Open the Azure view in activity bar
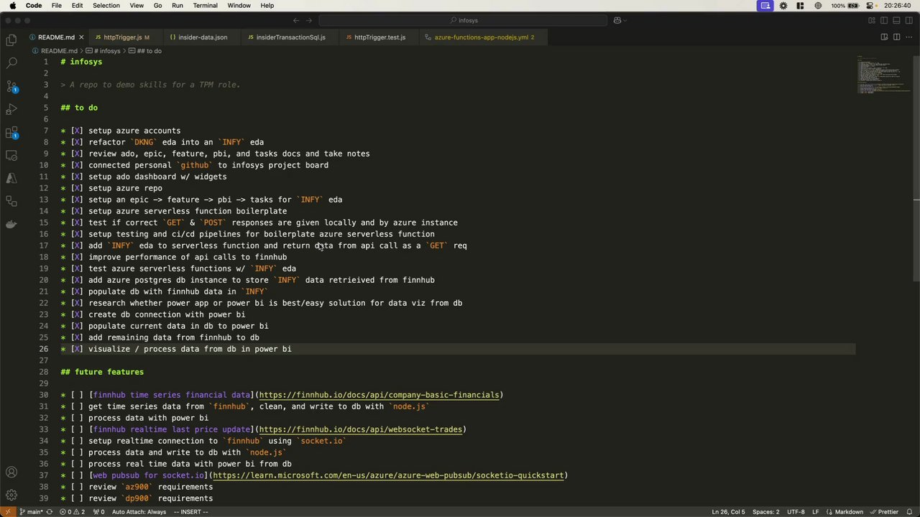This screenshot has height=517, width=920. [11, 178]
